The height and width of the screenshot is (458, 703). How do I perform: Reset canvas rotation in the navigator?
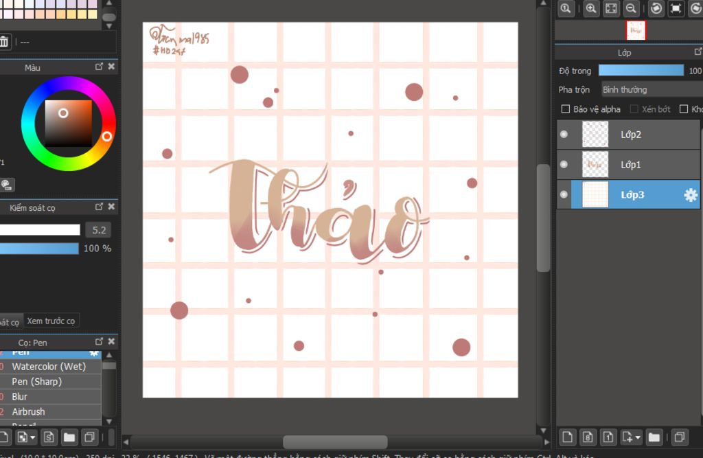676,8
